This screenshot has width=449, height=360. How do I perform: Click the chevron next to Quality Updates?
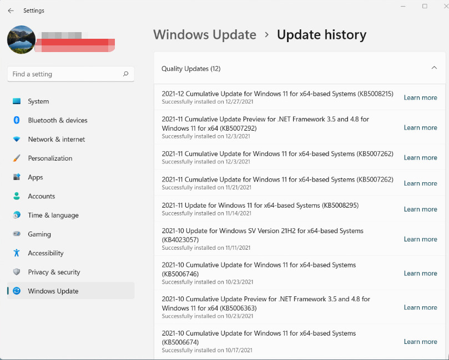(435, 66)
